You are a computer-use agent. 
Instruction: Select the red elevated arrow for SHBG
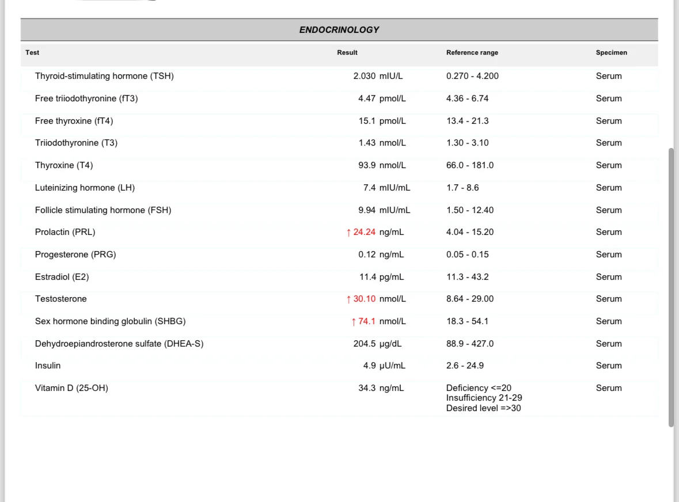(x=354, y=322)
